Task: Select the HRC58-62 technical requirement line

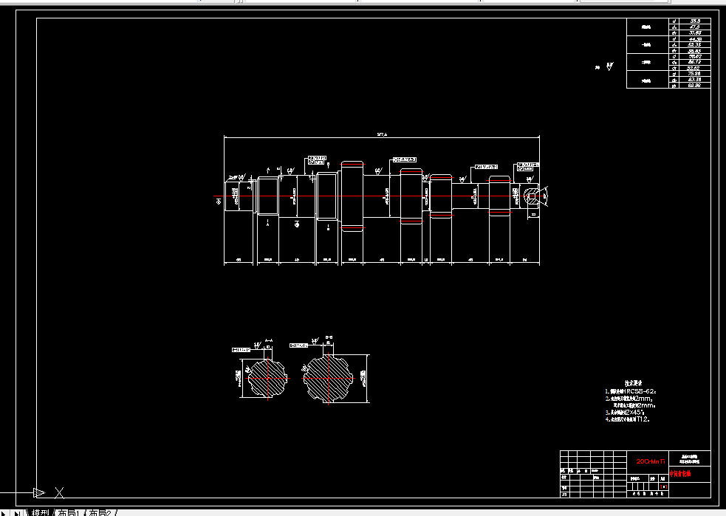Action: [x=631, y=391]
